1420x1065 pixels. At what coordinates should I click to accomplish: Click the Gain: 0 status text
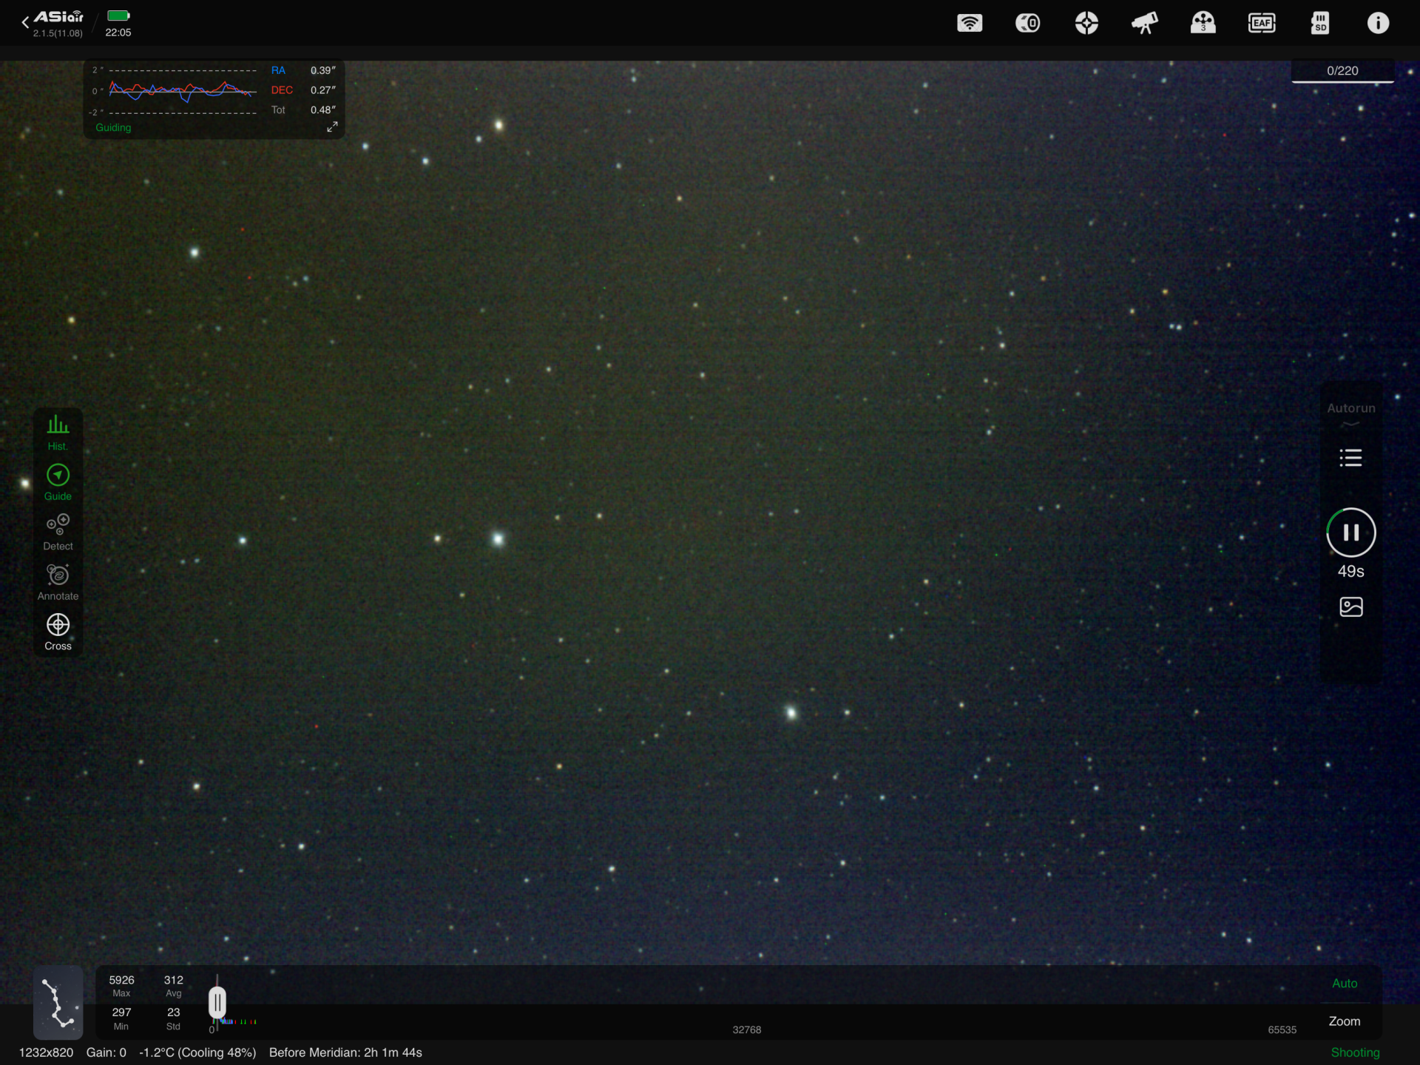(106, 1052)
